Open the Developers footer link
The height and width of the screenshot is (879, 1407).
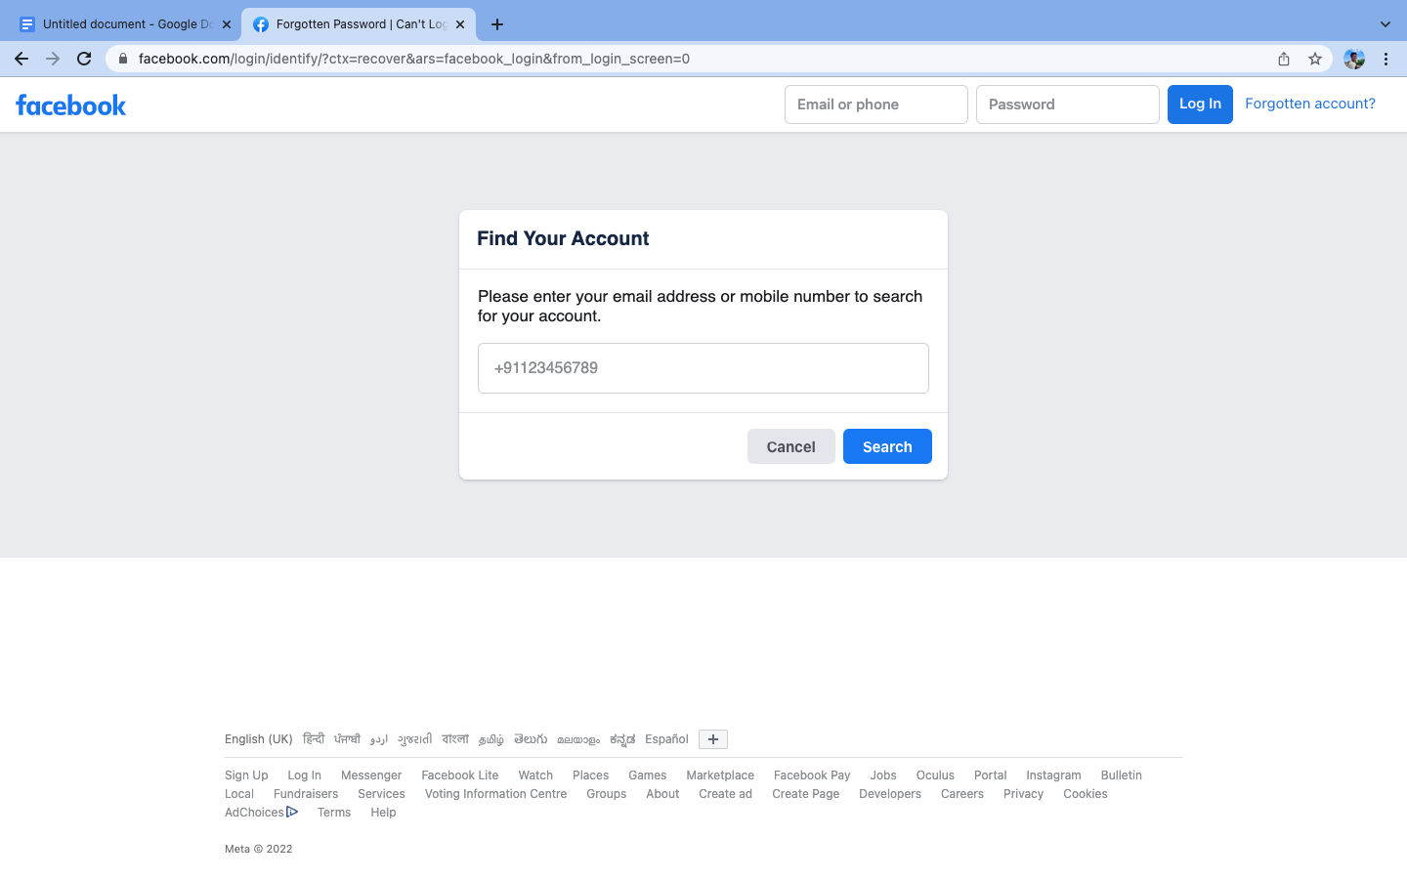tap(890, 794)
